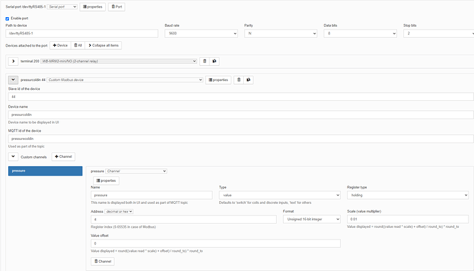Viewport: 474px width, 271px height.
Task: Focus the Value offset field
Action: point(216,244)
